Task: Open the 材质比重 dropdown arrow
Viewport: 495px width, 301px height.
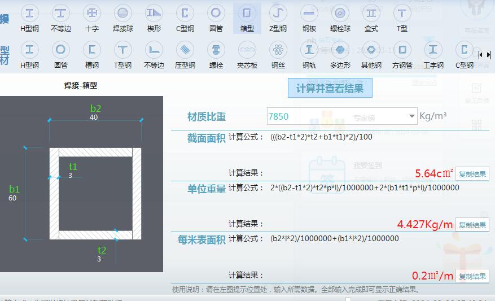Action: pyautogui.click(x=411, y=116)
